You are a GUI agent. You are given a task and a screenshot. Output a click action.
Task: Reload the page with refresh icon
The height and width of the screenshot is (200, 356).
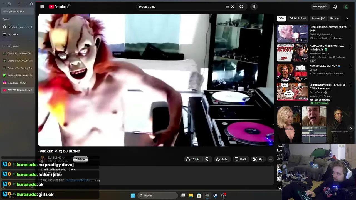pos(31,4)
